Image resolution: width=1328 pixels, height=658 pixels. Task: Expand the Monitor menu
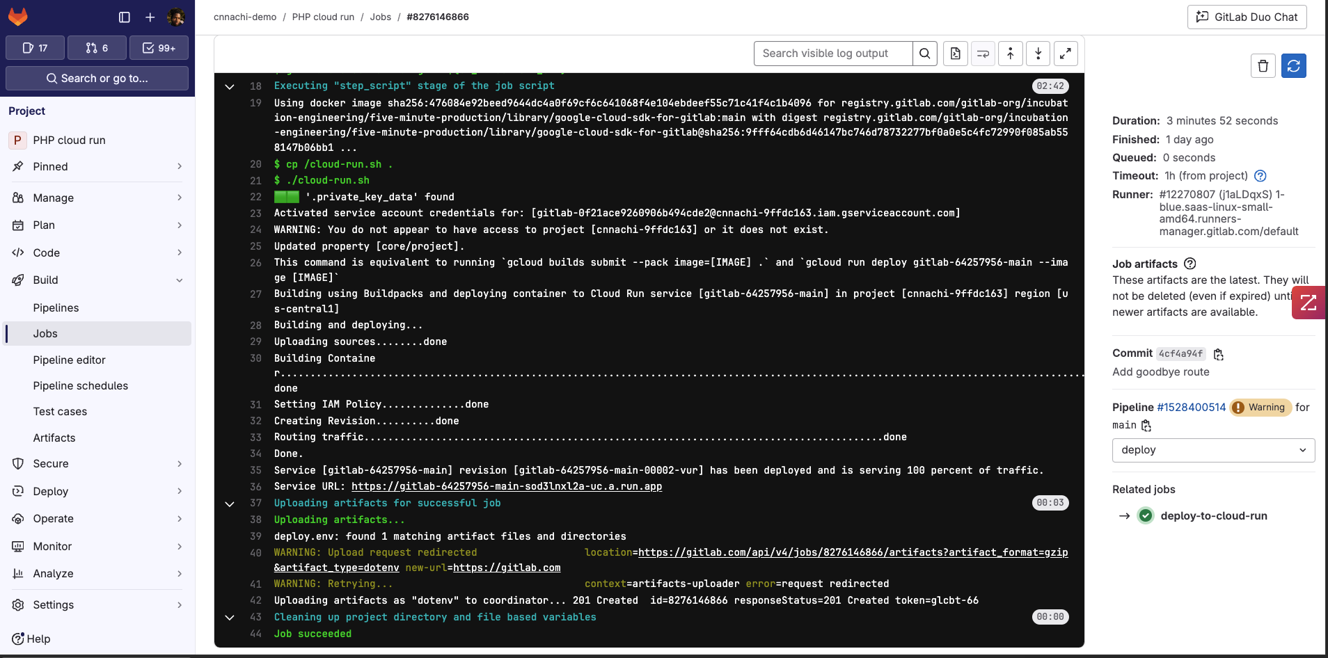coord(97,546)
